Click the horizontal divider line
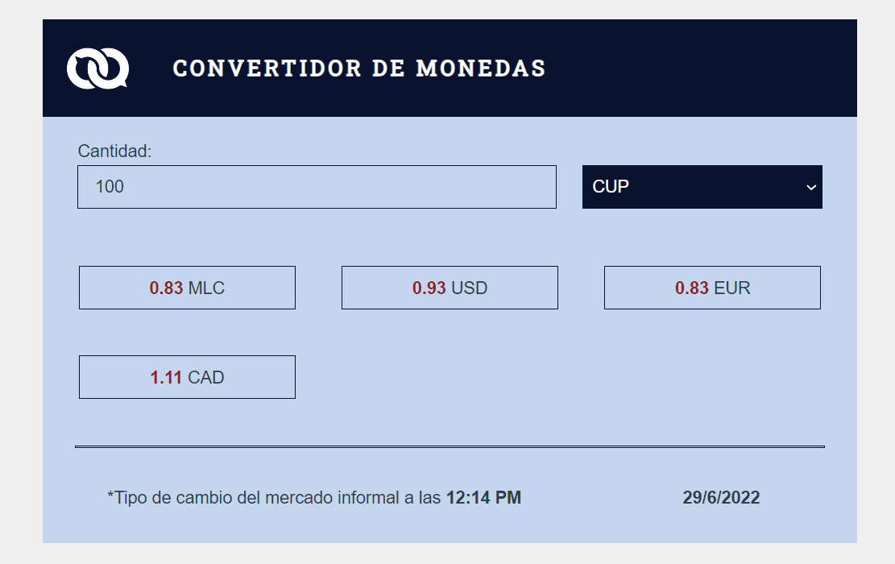The height and width of the screenshot is (564, 895). point(450,446)
